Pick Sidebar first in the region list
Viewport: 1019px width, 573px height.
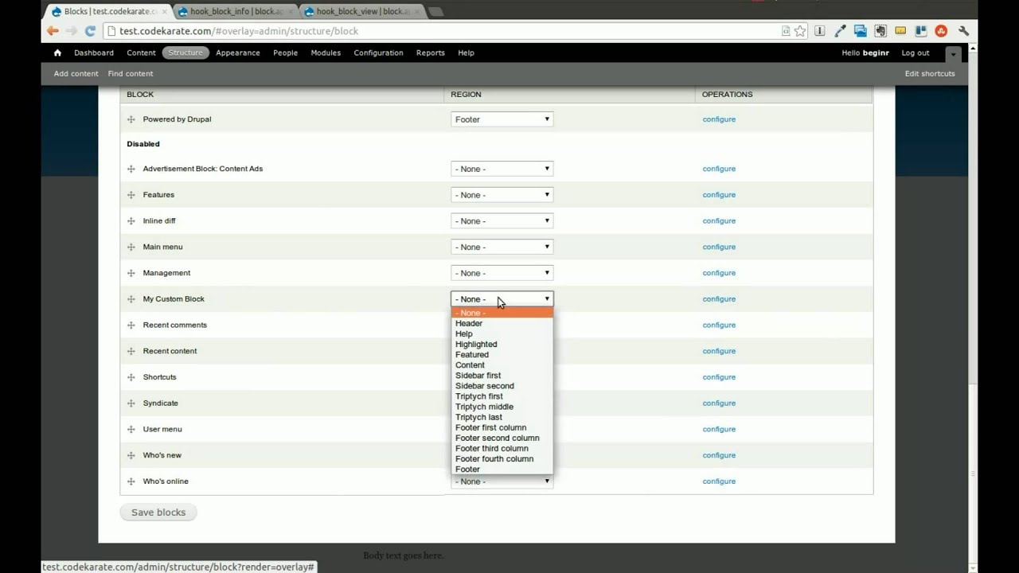(502, 375)
